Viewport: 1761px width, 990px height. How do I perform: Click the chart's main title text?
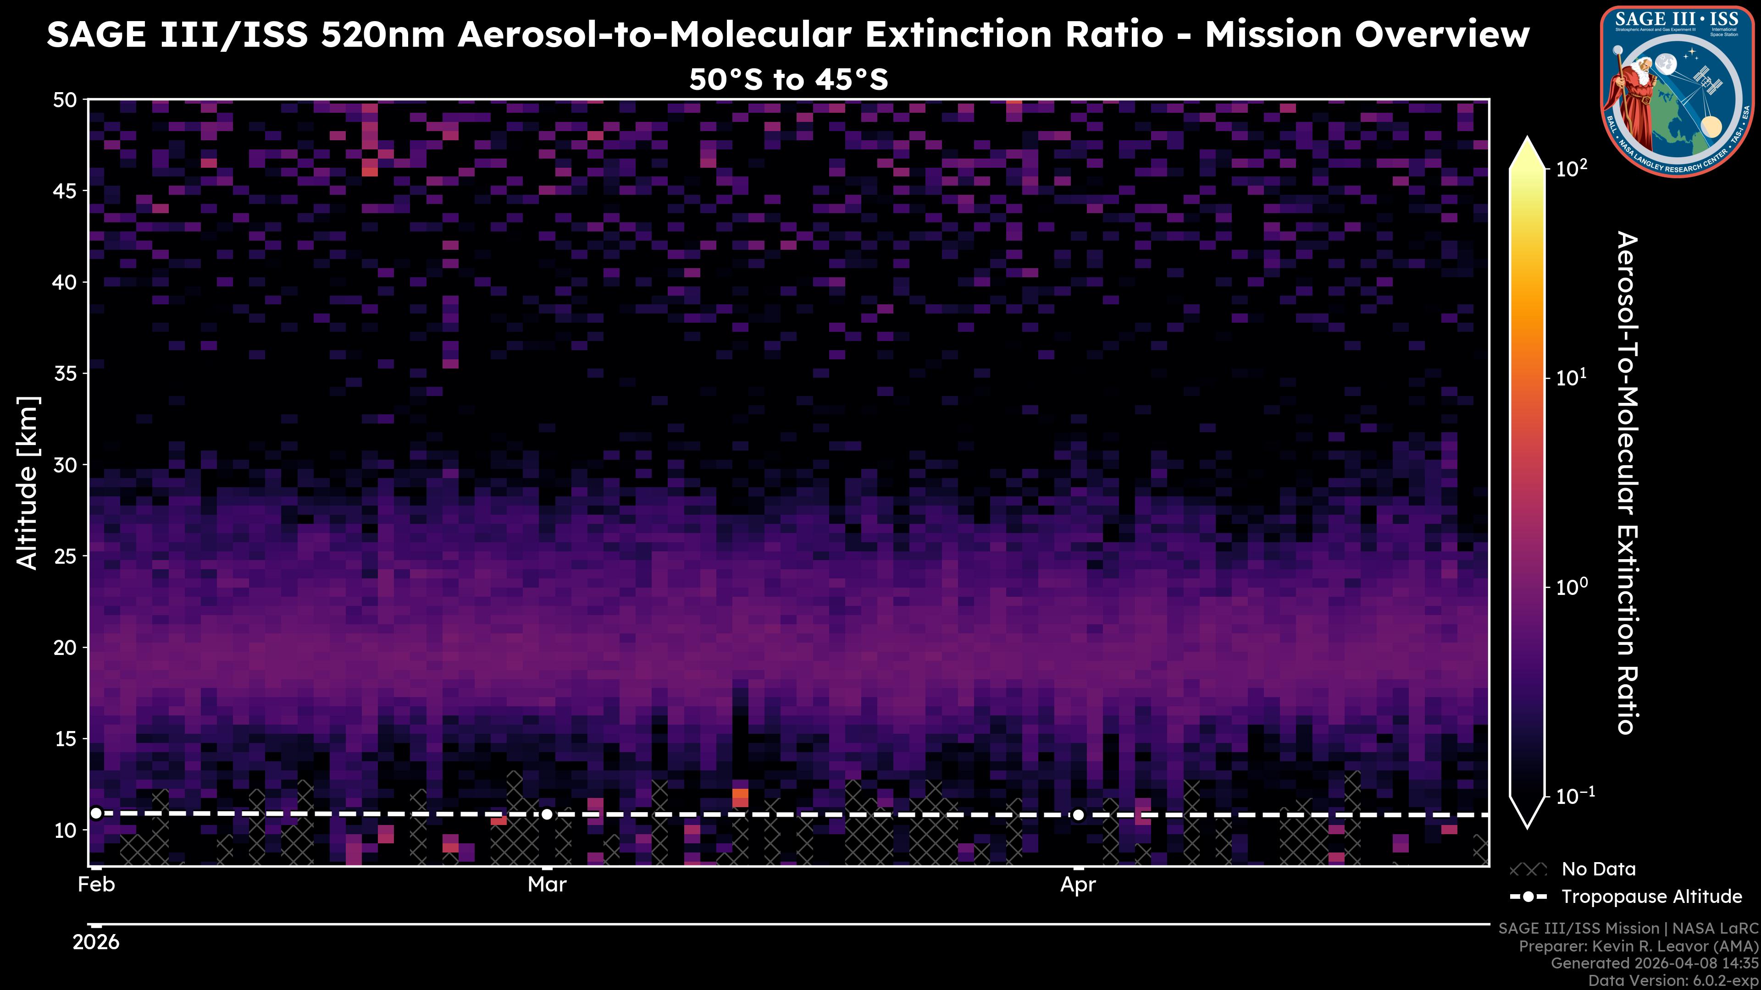coord(787,34)
